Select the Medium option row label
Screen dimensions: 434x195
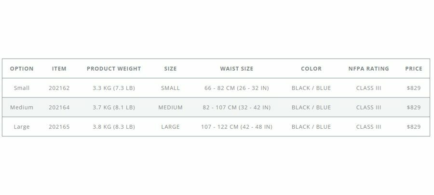pyautogui.click(x=22, y=108)
